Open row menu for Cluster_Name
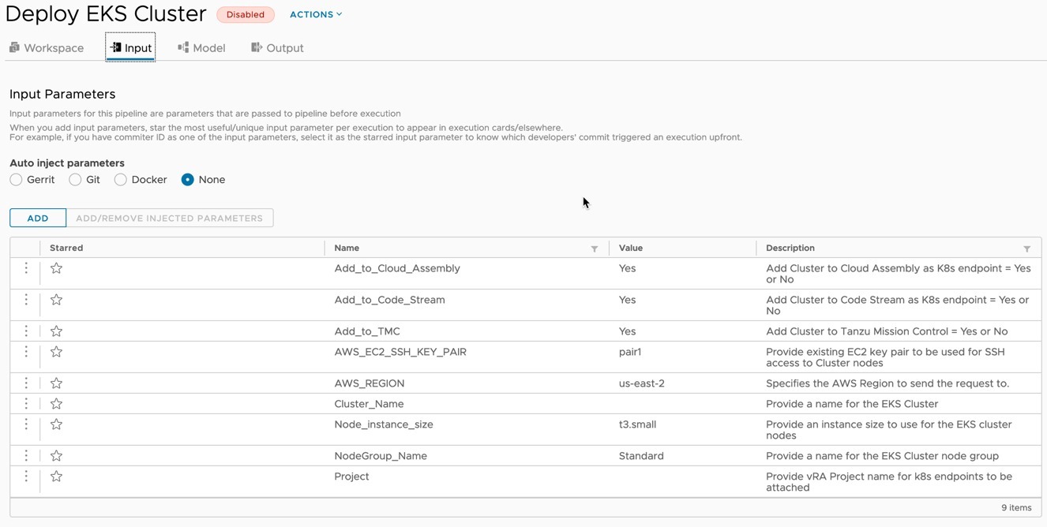The image size is (1047, 527). click(26, 404)
